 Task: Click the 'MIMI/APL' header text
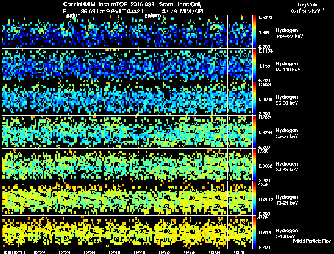[192, 11]
